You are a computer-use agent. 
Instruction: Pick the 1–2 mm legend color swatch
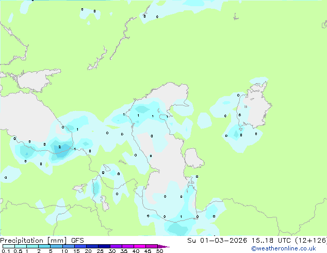[32, 246]
